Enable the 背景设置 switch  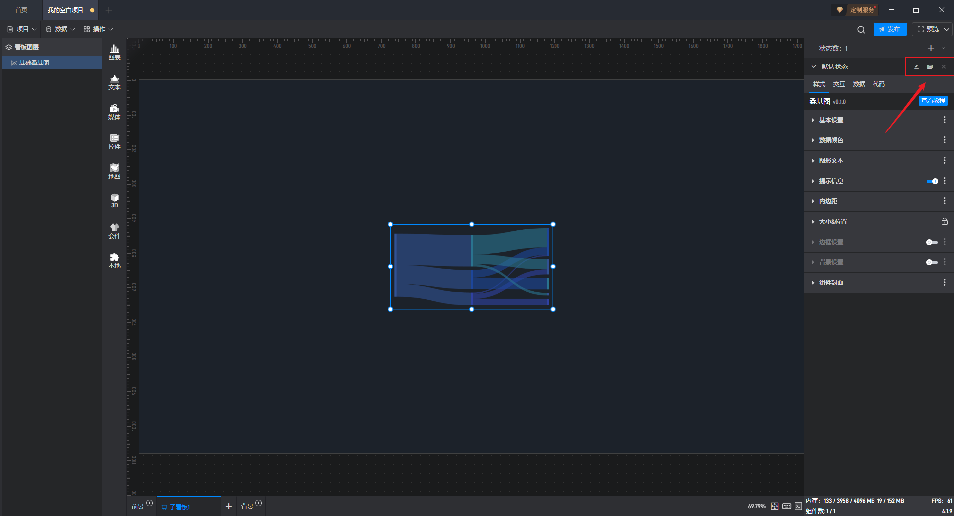[x=932, y=262]
